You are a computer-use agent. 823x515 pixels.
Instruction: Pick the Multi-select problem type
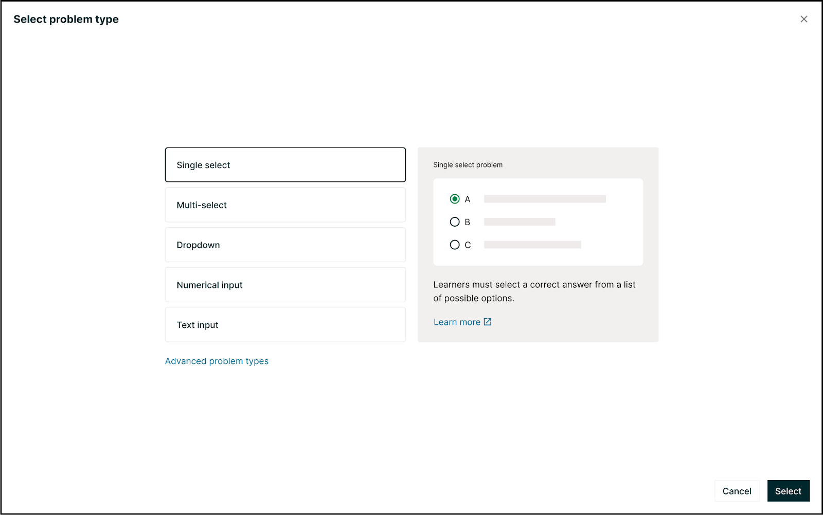pos(285,205)
